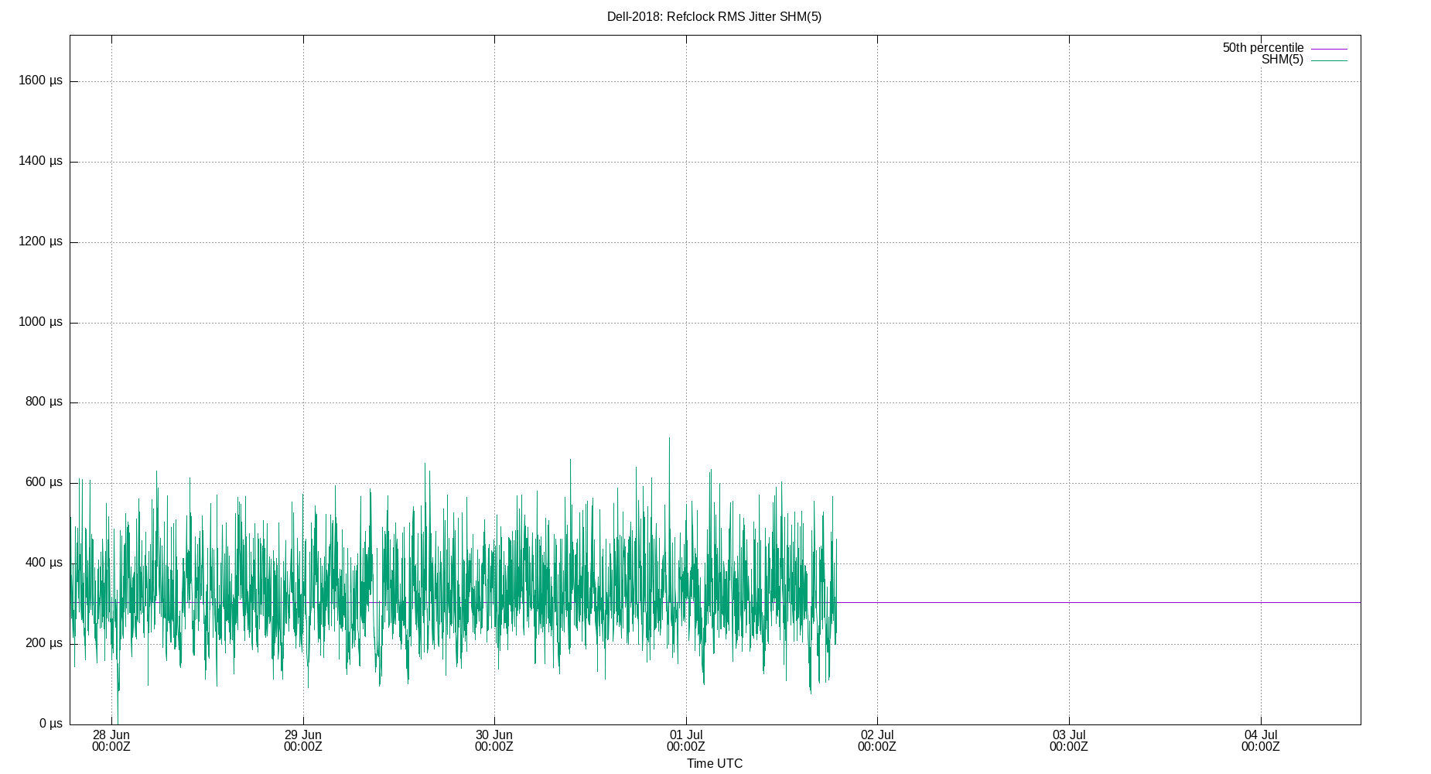Screen dimensions: 1431x774
Task: Click the '30 Jun 00:00Z' x-axis label
Action: pos(494,741)
